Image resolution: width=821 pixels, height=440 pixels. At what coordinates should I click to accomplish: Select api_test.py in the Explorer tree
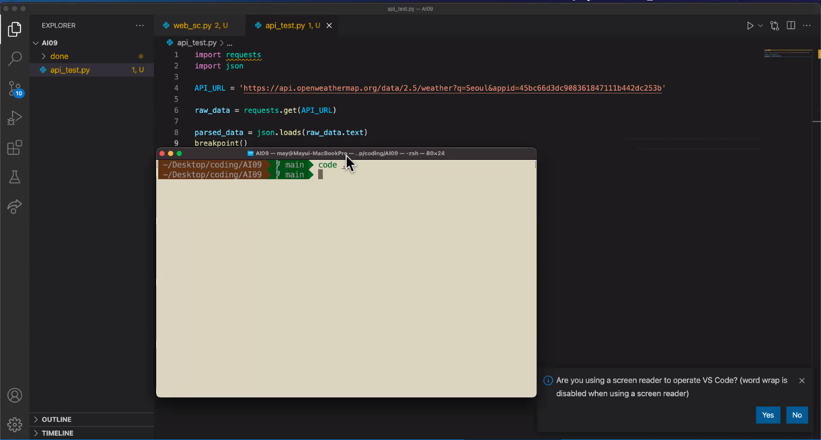click(92, 70)
